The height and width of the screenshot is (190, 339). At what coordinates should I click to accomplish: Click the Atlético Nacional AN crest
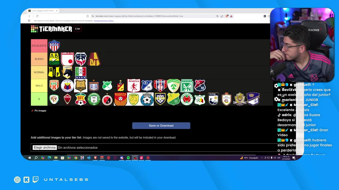click(187, 85)
